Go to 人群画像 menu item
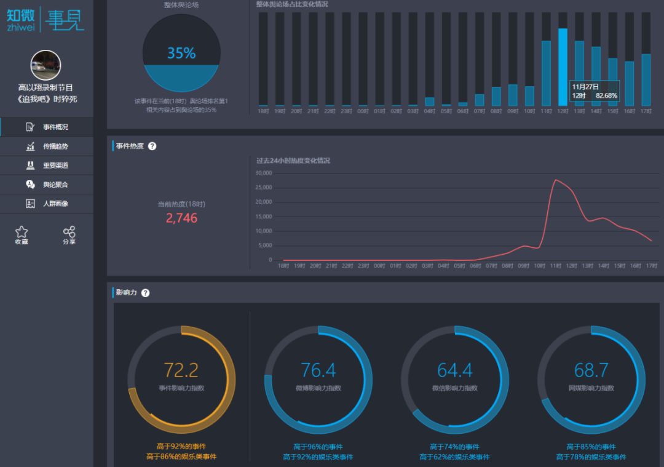The height and width of the screenshot is (467, 664). tap(47, 204)
